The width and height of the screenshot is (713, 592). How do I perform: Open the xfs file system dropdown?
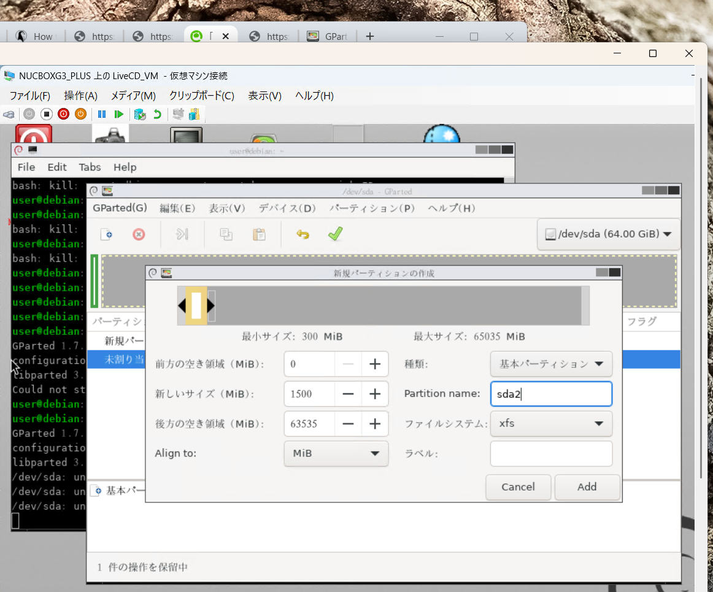[x=551, y=423]
